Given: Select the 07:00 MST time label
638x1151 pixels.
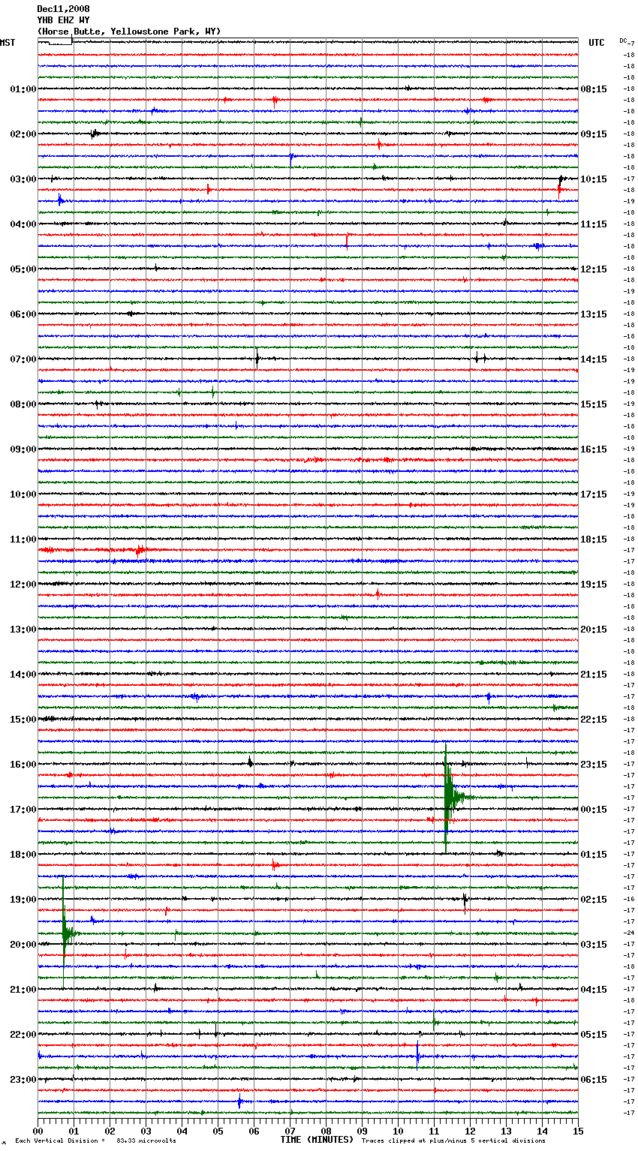Looking at the screenshot, I should click(x=23, y=359).
